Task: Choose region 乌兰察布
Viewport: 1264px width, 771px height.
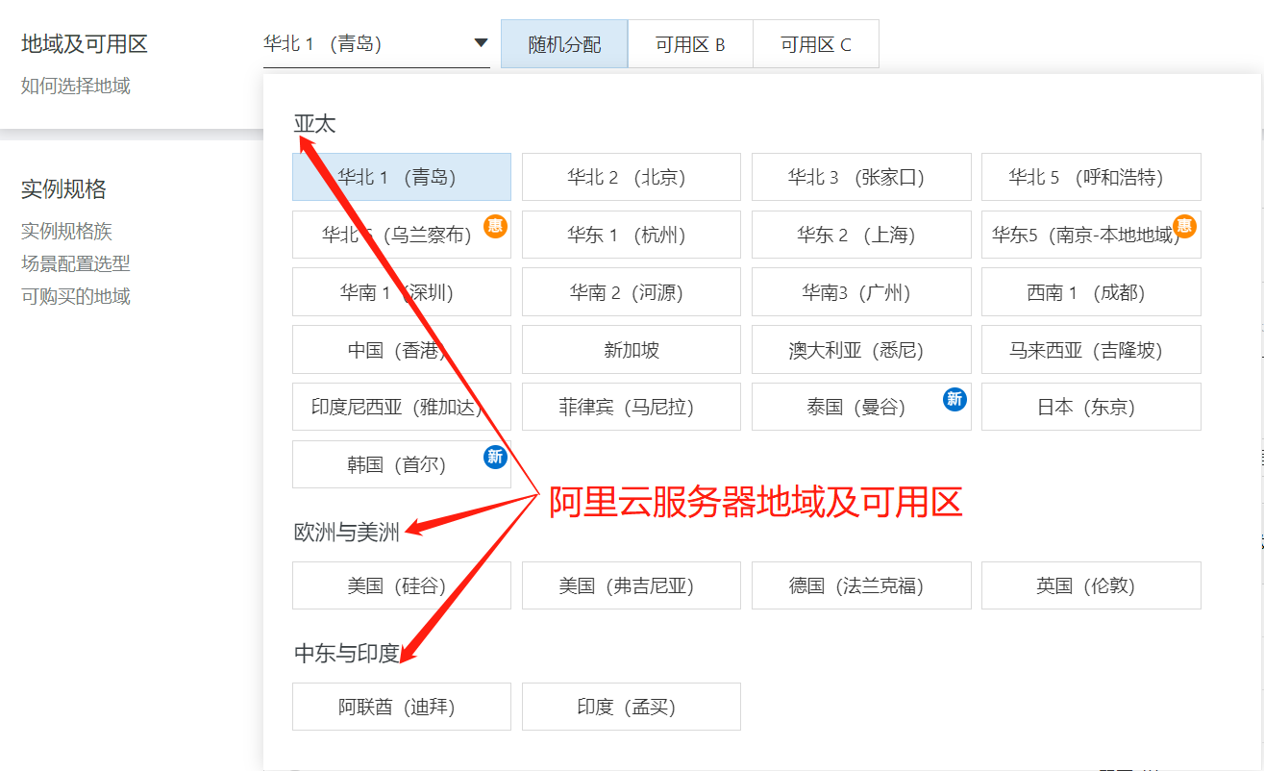Action: point(402,235)
